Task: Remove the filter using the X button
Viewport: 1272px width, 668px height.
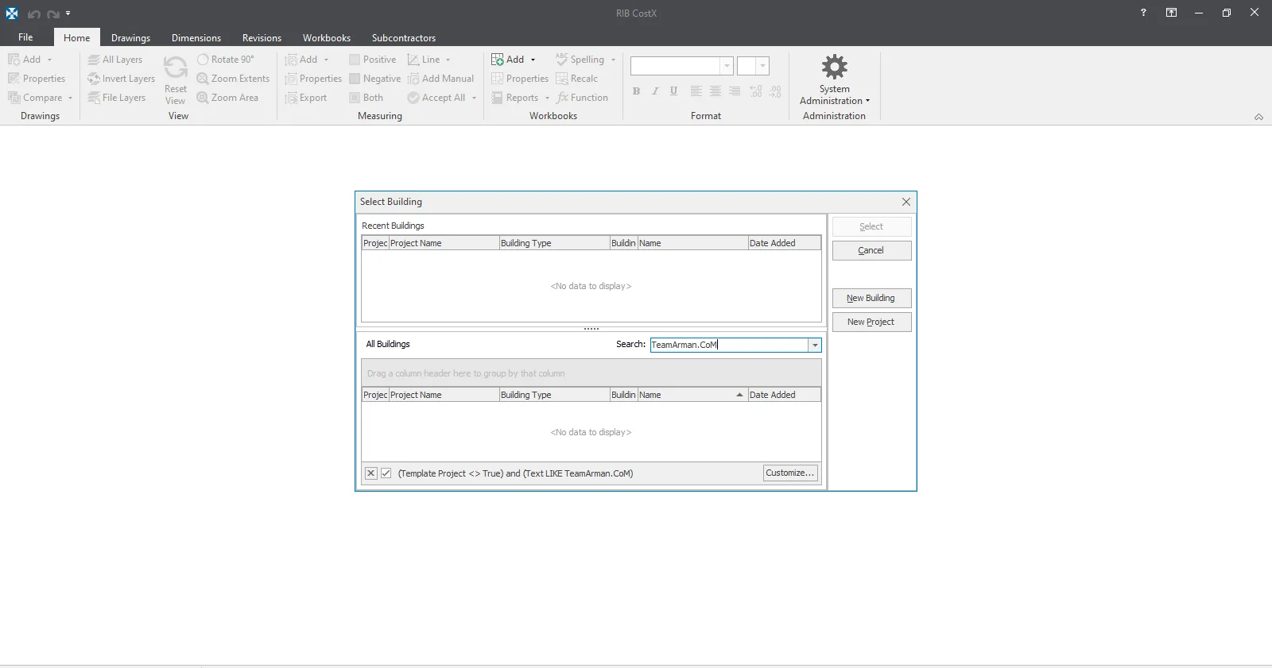Action: (371, 473)
